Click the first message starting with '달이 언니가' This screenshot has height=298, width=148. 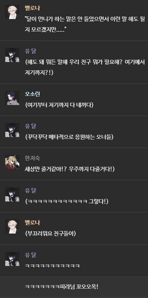[85, 24]
